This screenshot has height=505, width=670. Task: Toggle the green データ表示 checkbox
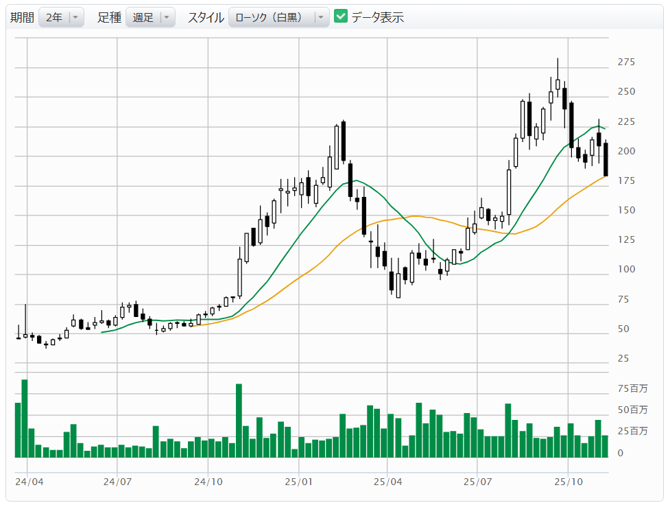[341, 17]
